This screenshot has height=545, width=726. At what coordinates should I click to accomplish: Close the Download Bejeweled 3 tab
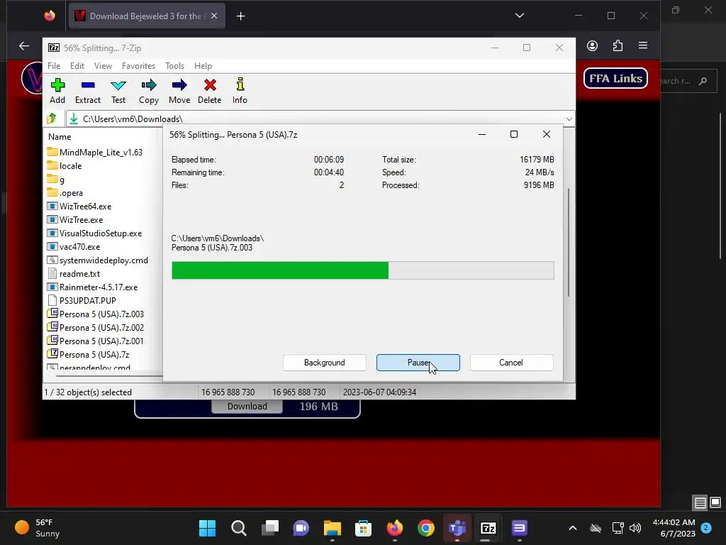(214, 16)
